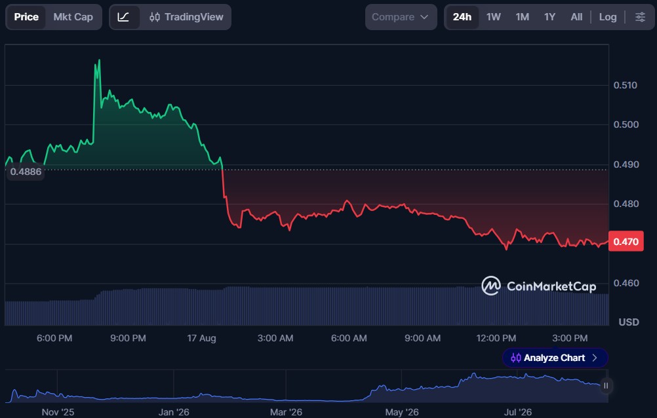Click the 12:00 PM time axis label

click(x=496, y=338)
